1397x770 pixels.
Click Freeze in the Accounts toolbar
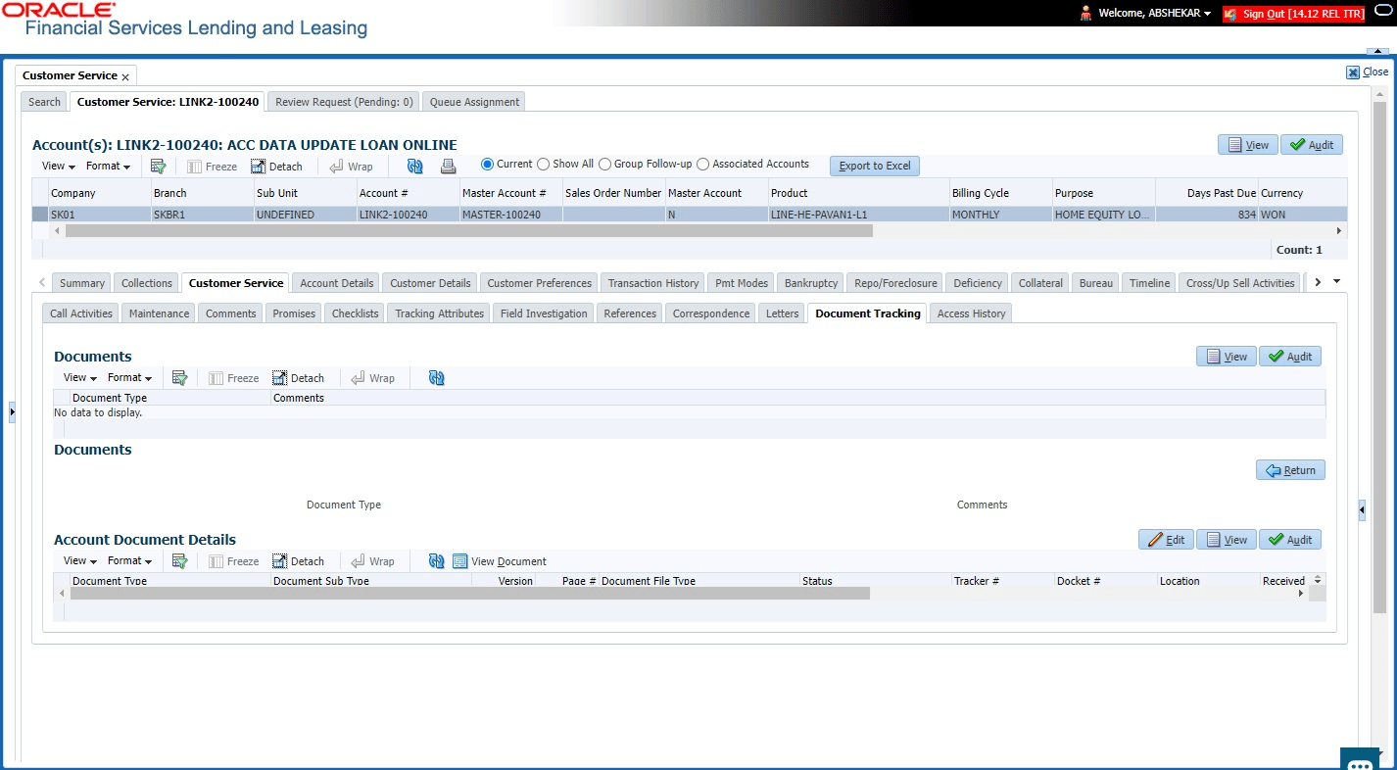click(212, 167)
